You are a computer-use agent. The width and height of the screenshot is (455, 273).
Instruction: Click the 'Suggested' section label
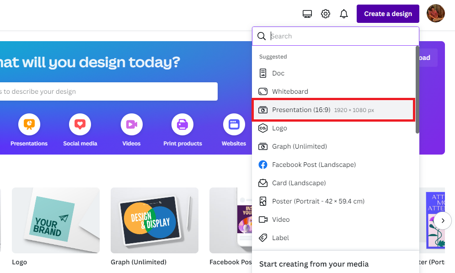(x=273, y=57)
